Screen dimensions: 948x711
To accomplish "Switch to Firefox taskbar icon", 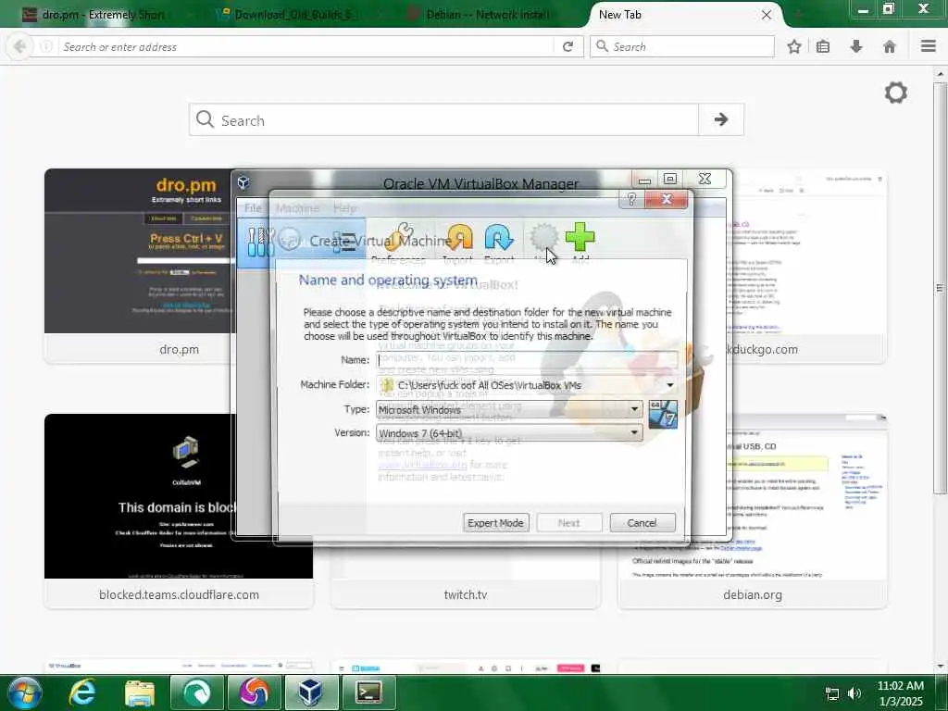I will 254,692.
